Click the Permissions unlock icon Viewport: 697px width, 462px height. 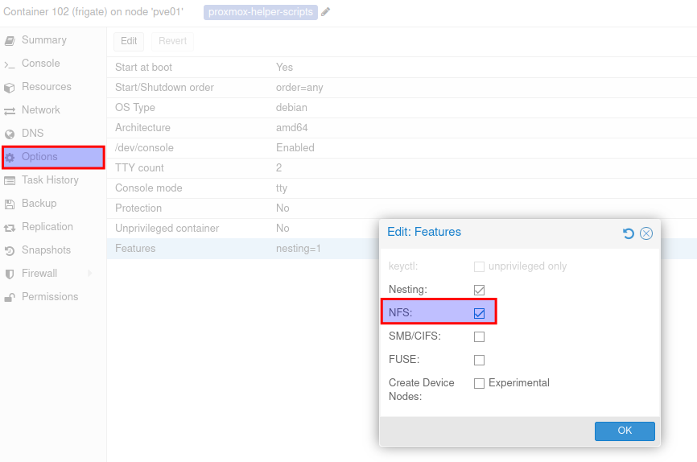[10, 297]
